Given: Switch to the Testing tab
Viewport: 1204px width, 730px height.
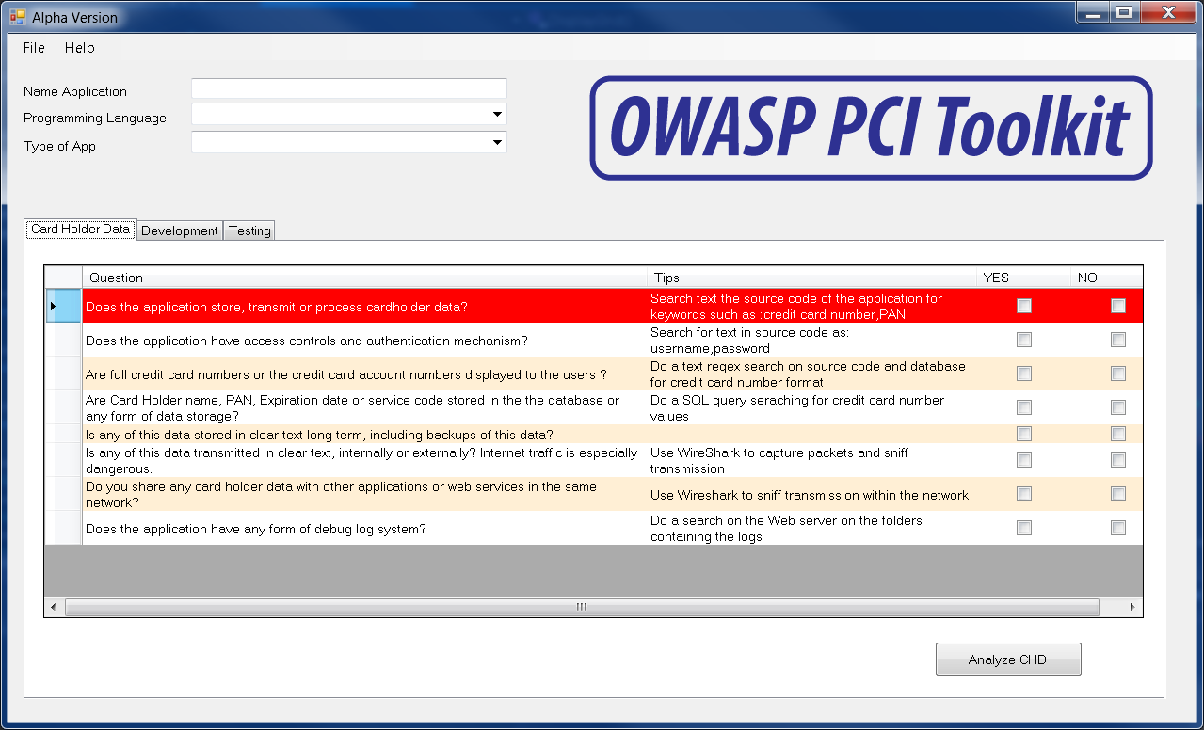Looking at the screenshot, I should click(x=249, y=230).
